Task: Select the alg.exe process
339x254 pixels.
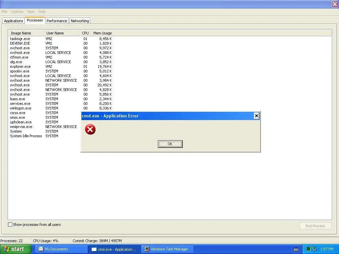Action: [x=61, y=62]
